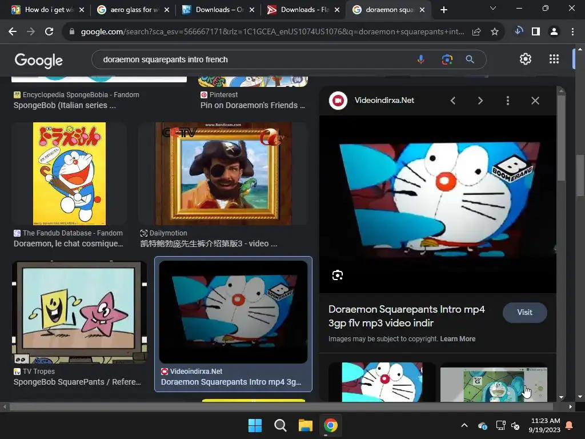Open the TV Tropes SpongeBob cartoon thumbnail
Image resolution: width=585 pixels, height=439 pixels.
(79, 313)
